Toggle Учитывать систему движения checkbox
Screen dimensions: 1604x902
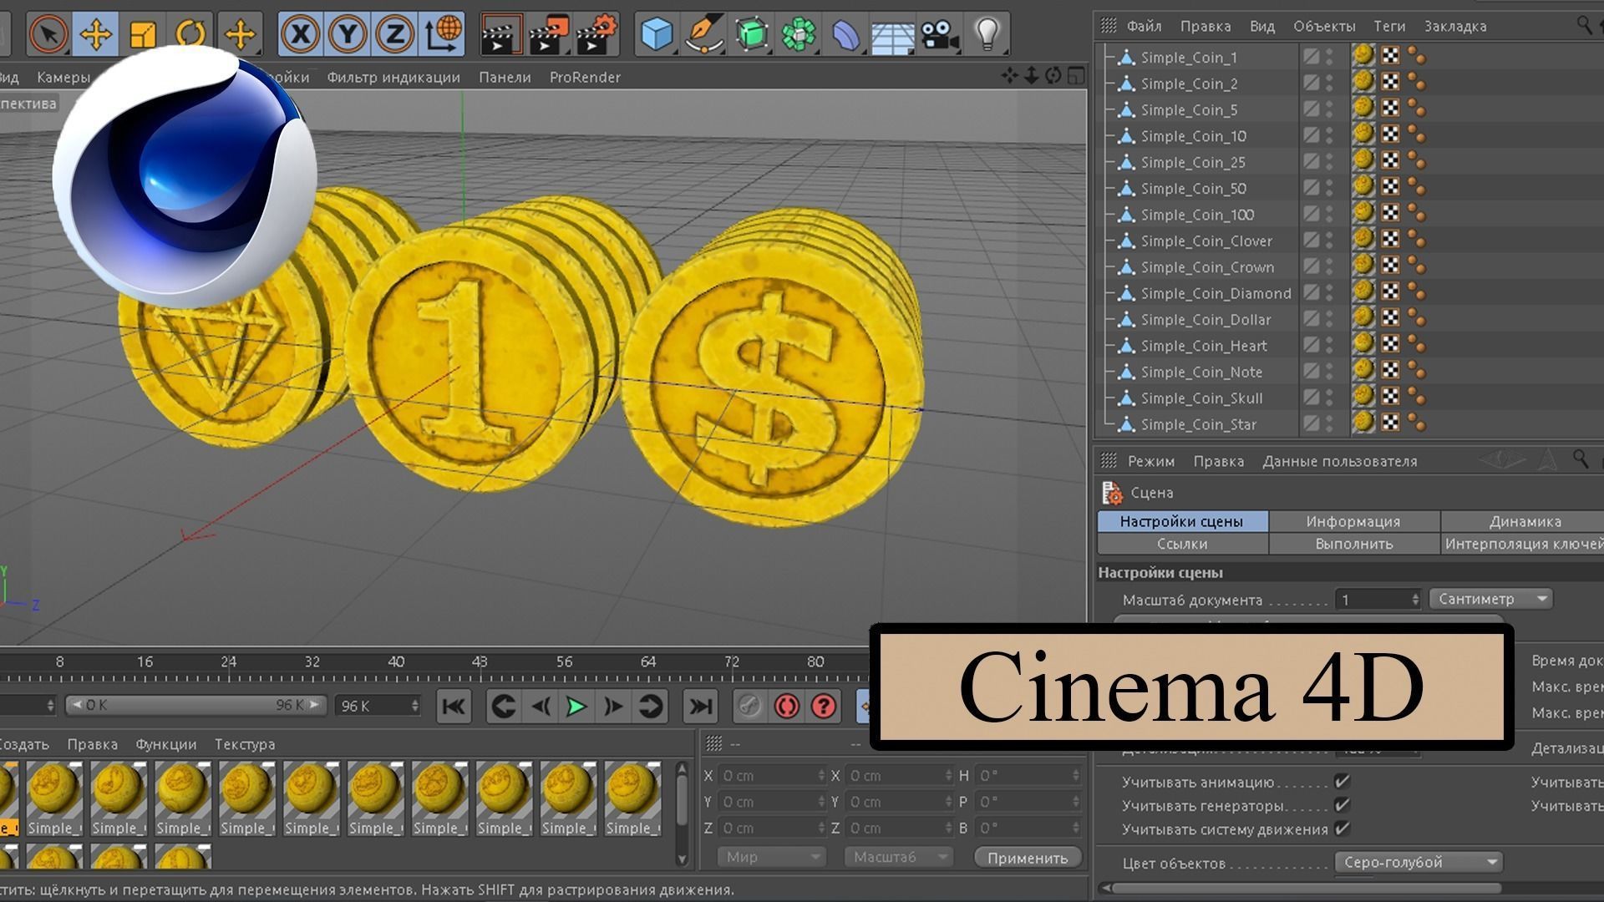tap(1342, 829)
